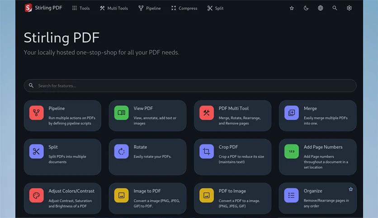This screenshot has height=218, width=378.
Task: Click the Compress arrows icon in navbar
Action: [174, 8]
